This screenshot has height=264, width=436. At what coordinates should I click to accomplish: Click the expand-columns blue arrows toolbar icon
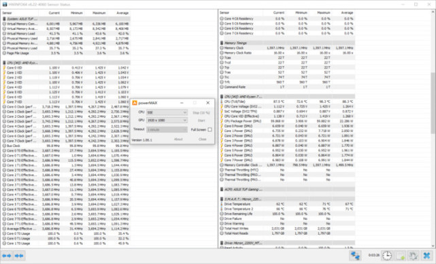pyautogui.click(x=7, y=256)
